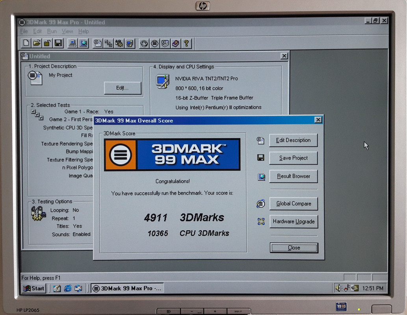407x315 pixels.
Task: Click the second folder icon in toolbar
Action: (47, 43)
